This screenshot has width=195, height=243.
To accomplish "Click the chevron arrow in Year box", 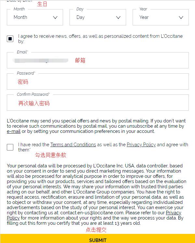I will coord(181,18).
